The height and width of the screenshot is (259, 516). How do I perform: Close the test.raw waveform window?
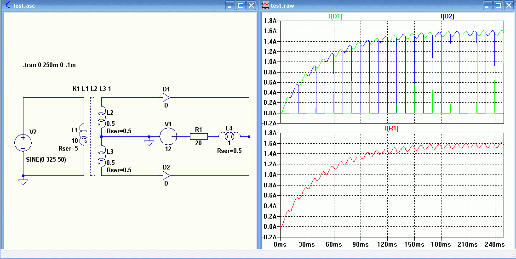(509, 5)
